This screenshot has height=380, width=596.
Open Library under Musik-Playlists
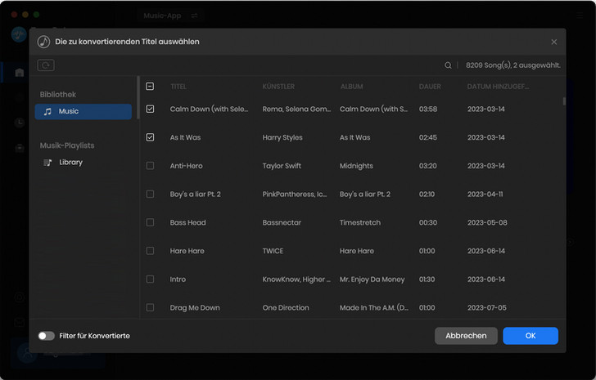70,163
